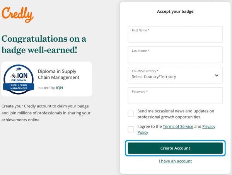This screenshot has width=232, height=175.
Task: Click the "Create your Credly account" description paragraph
Action: pos(46,112)
